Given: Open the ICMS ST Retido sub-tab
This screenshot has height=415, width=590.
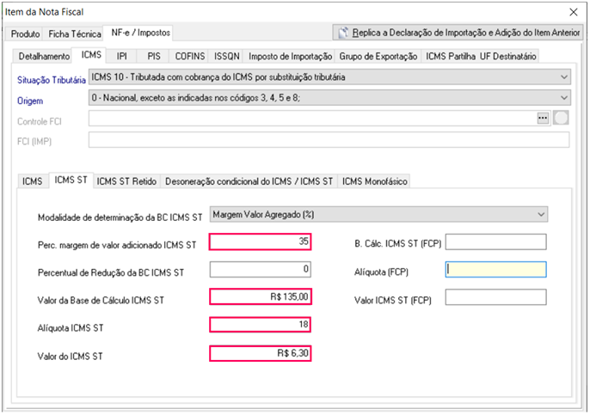Looking at the screenshot, I should click(x=126, y=181).
